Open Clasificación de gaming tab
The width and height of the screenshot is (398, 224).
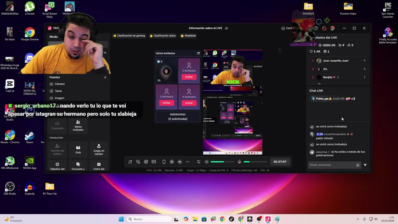click(x=129, y=36)
